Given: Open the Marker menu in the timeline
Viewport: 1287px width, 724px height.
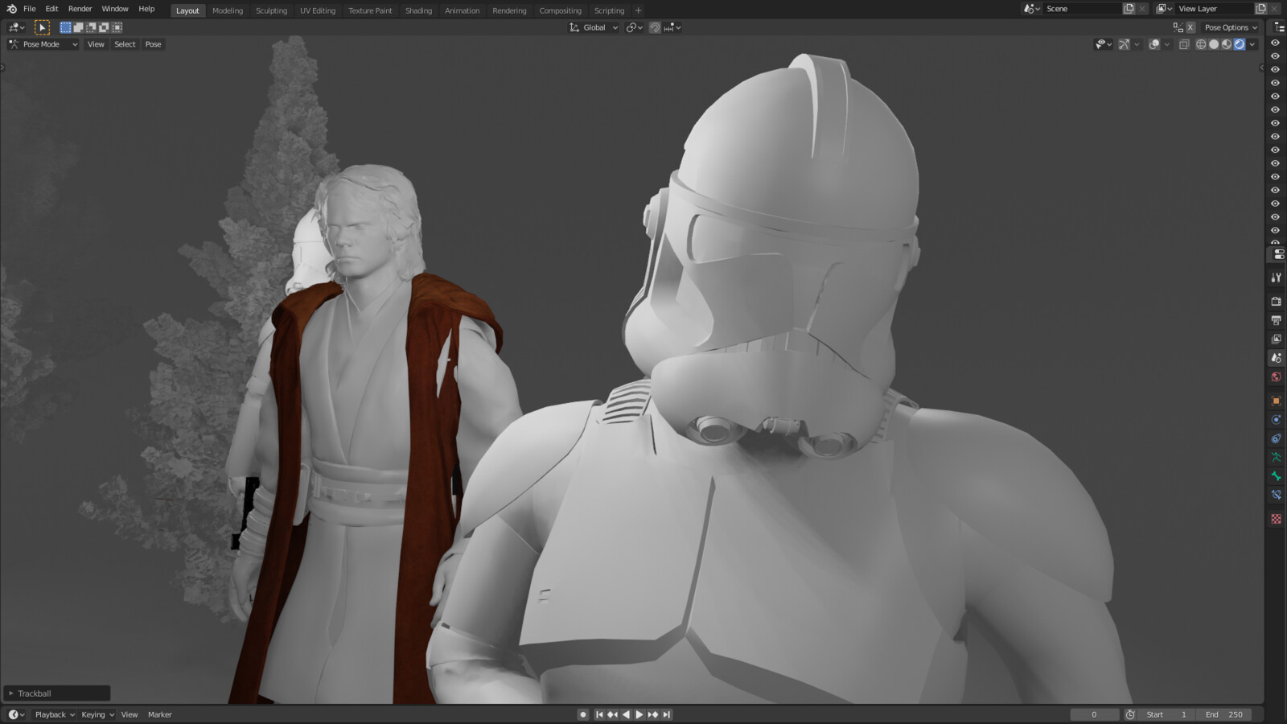Looking at the screenshot, I should (x=159, y=714).
